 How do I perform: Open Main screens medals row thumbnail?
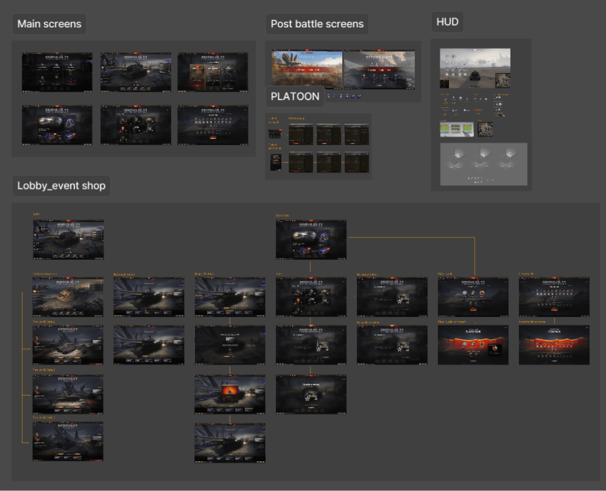[213, 125]
